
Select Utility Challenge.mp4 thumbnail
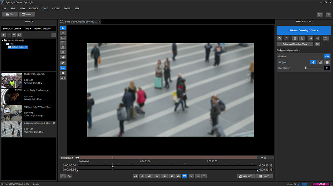pyautogui.click(x=12, y=80)
